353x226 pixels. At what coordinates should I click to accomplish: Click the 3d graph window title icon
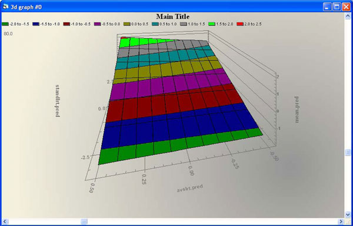[x=5, y=6]
